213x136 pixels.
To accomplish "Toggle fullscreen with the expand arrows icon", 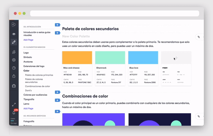I will [14, 104].
